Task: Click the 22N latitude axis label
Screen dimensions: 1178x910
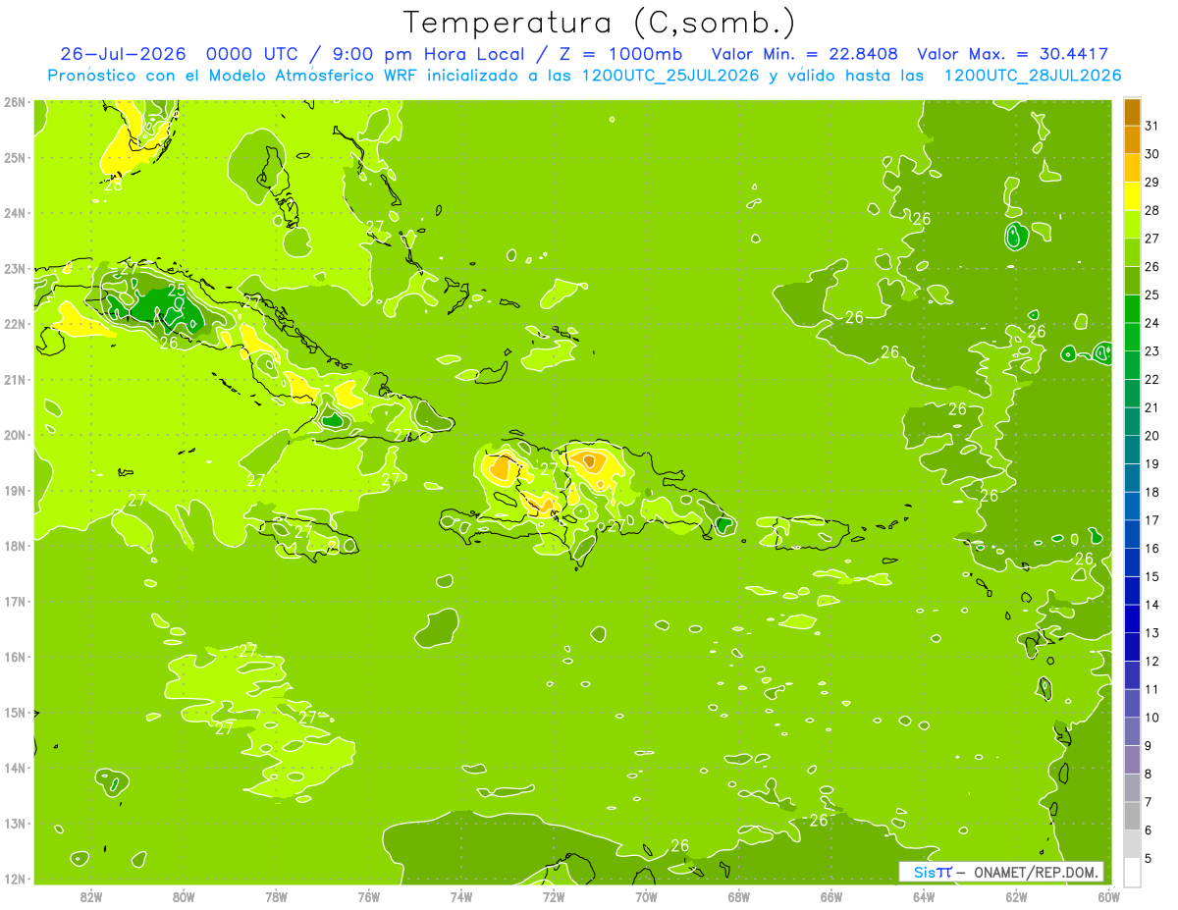Action: [x=15, y=324]
